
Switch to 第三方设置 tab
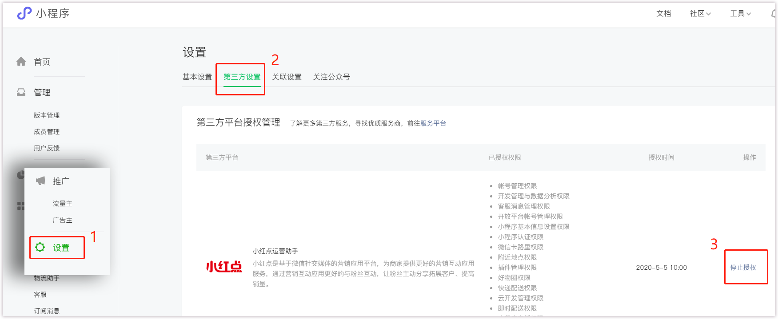pos(242,77)
